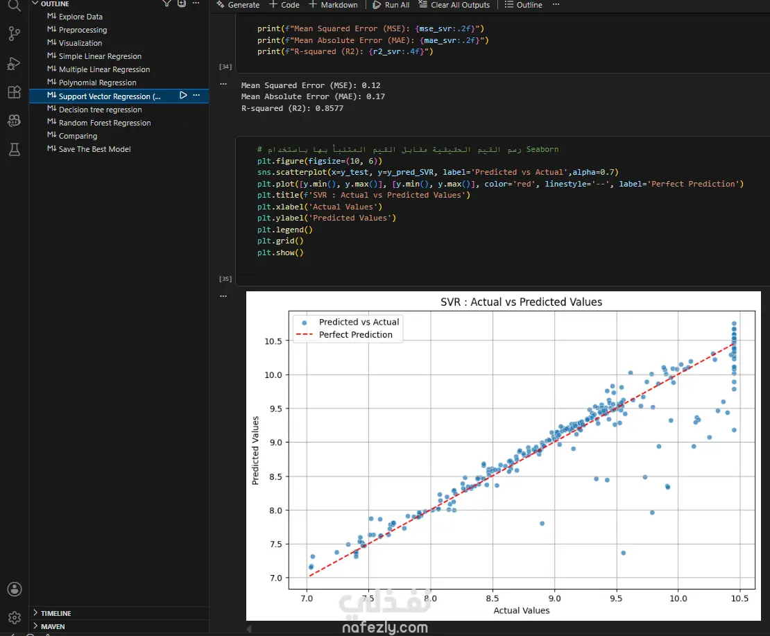Open the Testing flask view
This screenshot has height=636, width=770.
click(15, 150)
